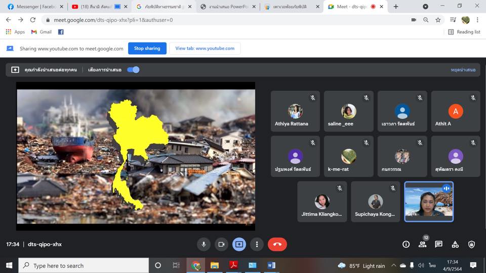Open meeting details info icon
Image resolution: width=486 pixels, height=273 pixels.
tap(406, 244)
